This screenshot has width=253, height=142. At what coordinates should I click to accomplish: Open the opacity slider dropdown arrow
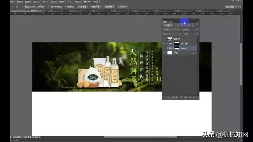coord(197,30)
